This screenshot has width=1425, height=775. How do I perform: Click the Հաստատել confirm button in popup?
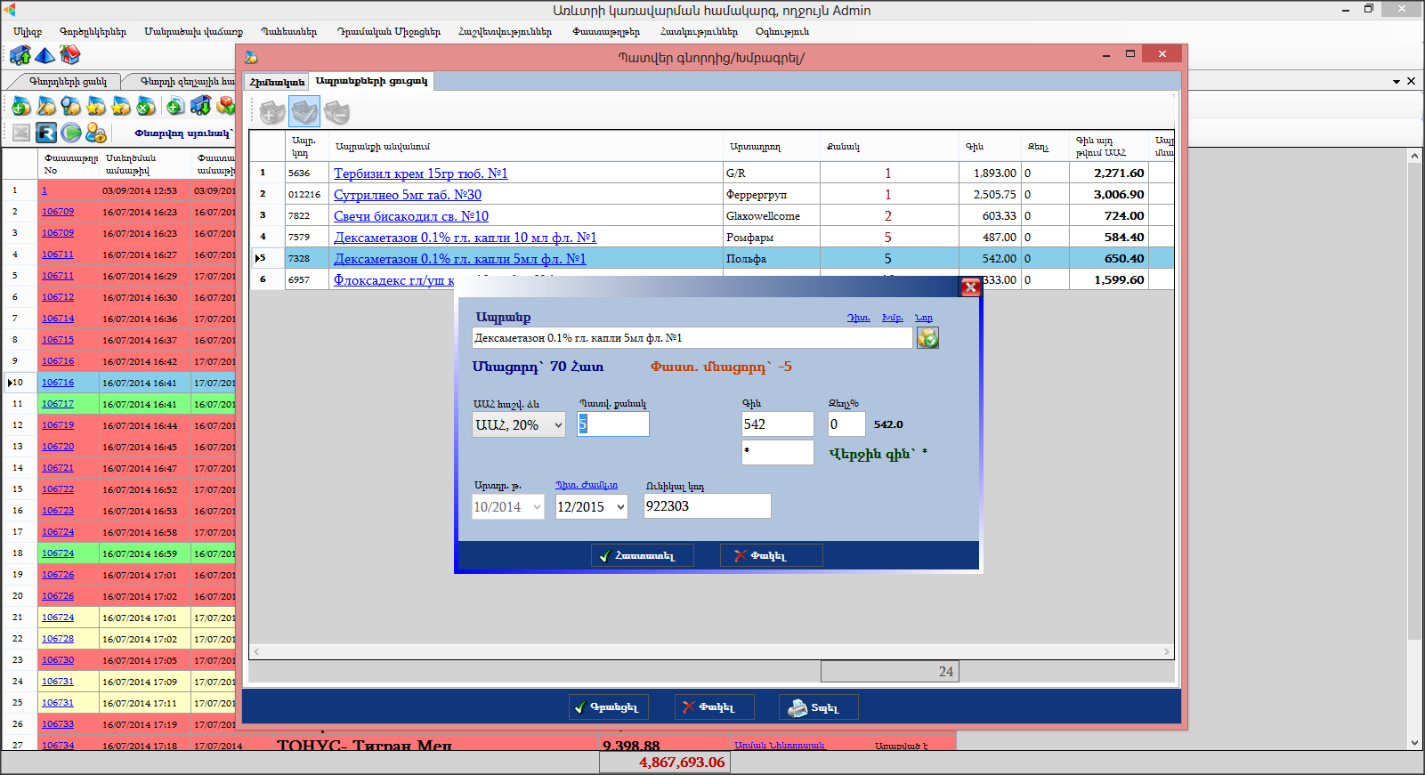pyautogui.click(x=642, y=556)
